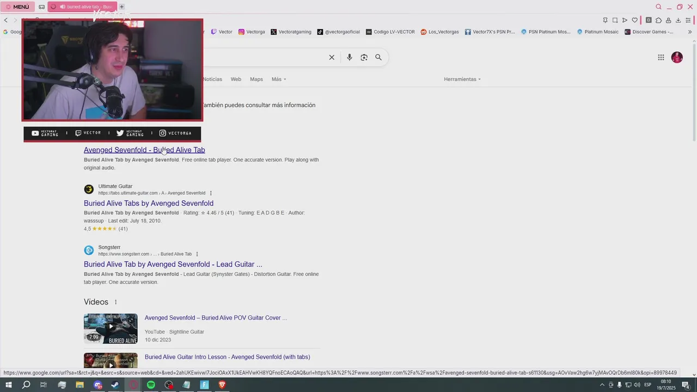Image resolution: width=697 pixels, height=392 pixels.
Task: Open the Los_Vectorgas Reddit bookmark
Action: [439, 32]
